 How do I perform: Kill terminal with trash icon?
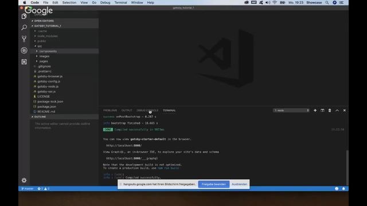pos(330,110)
